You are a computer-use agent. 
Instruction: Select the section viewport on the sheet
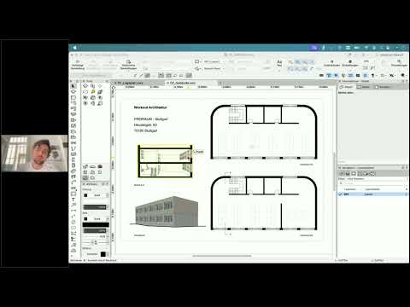[x=165, y=161]
